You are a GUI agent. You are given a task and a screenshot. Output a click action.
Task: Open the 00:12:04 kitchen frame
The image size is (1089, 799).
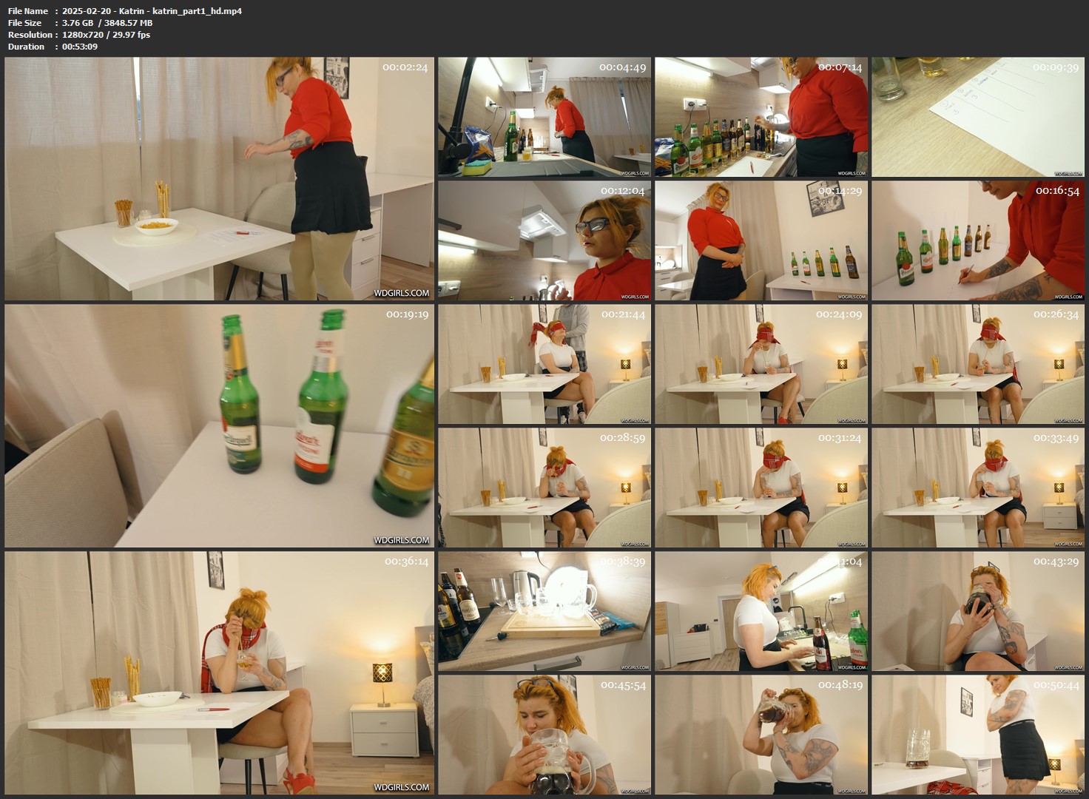[x=544, y=240]
